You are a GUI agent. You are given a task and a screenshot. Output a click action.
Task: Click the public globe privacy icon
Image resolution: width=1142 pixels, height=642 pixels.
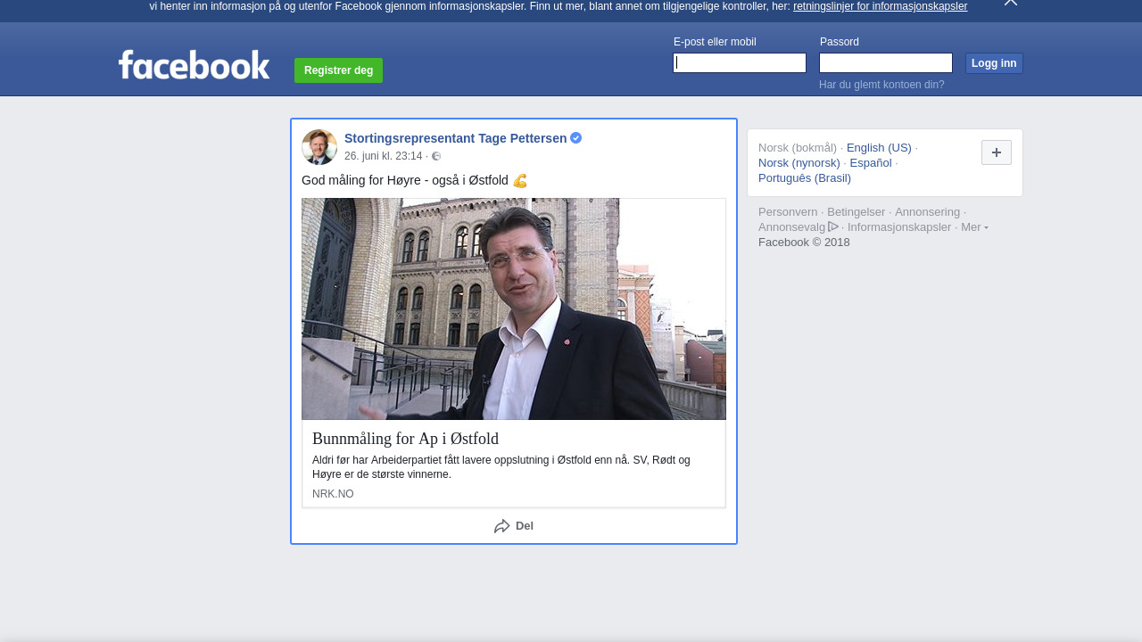(436, 157)
